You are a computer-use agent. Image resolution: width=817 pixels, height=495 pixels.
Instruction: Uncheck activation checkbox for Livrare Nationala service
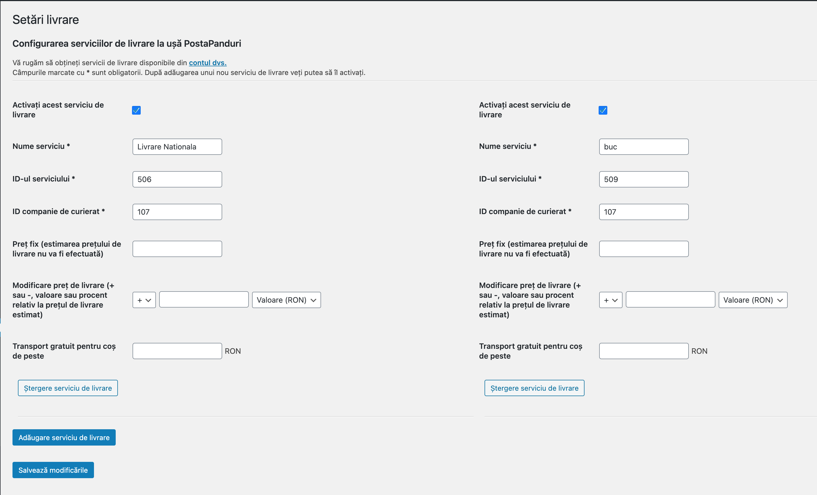[136, 110]
